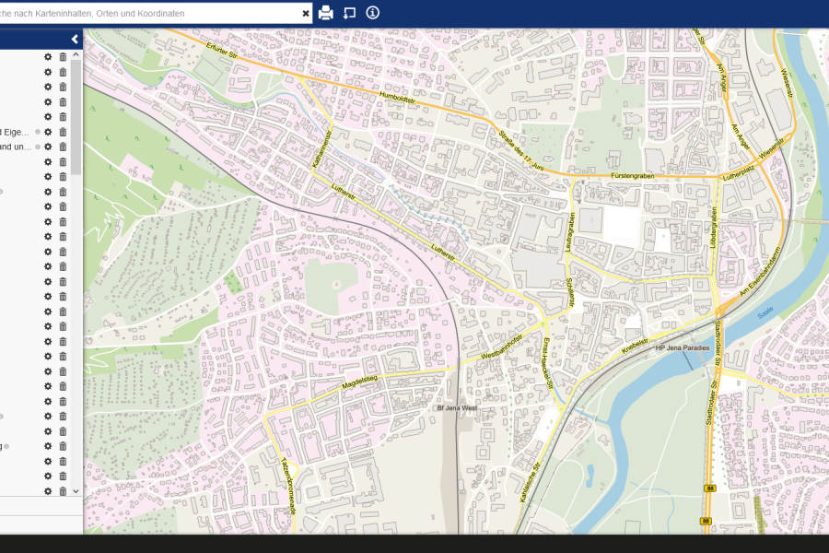Show info dot next to 'Eige…' layer

(x=38, y=132)
